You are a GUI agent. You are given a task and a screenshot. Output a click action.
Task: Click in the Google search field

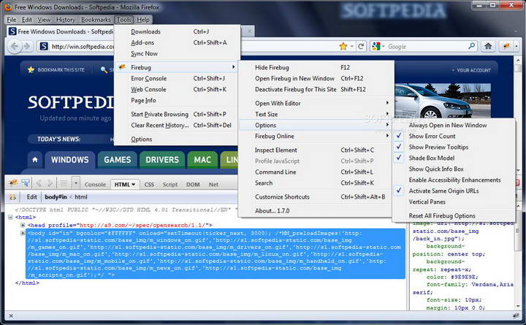click(426, 46)
